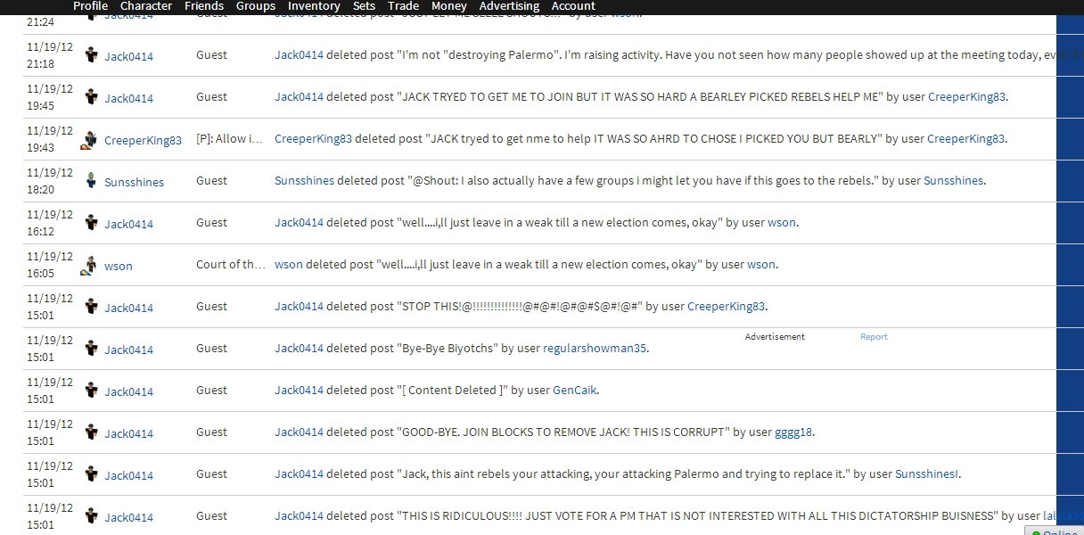Click the 11/19/12 18:20 timestamp

[50, 181]
